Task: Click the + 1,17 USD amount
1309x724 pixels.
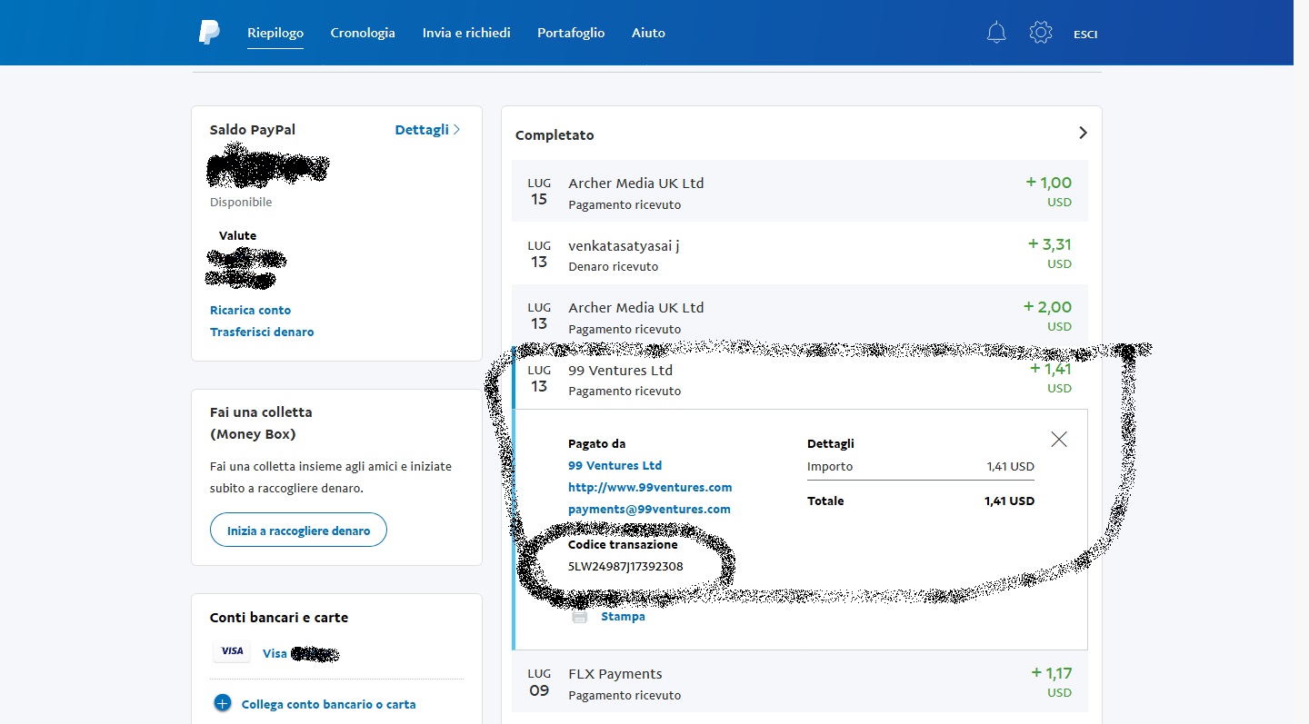Action: pos(1052,682)
